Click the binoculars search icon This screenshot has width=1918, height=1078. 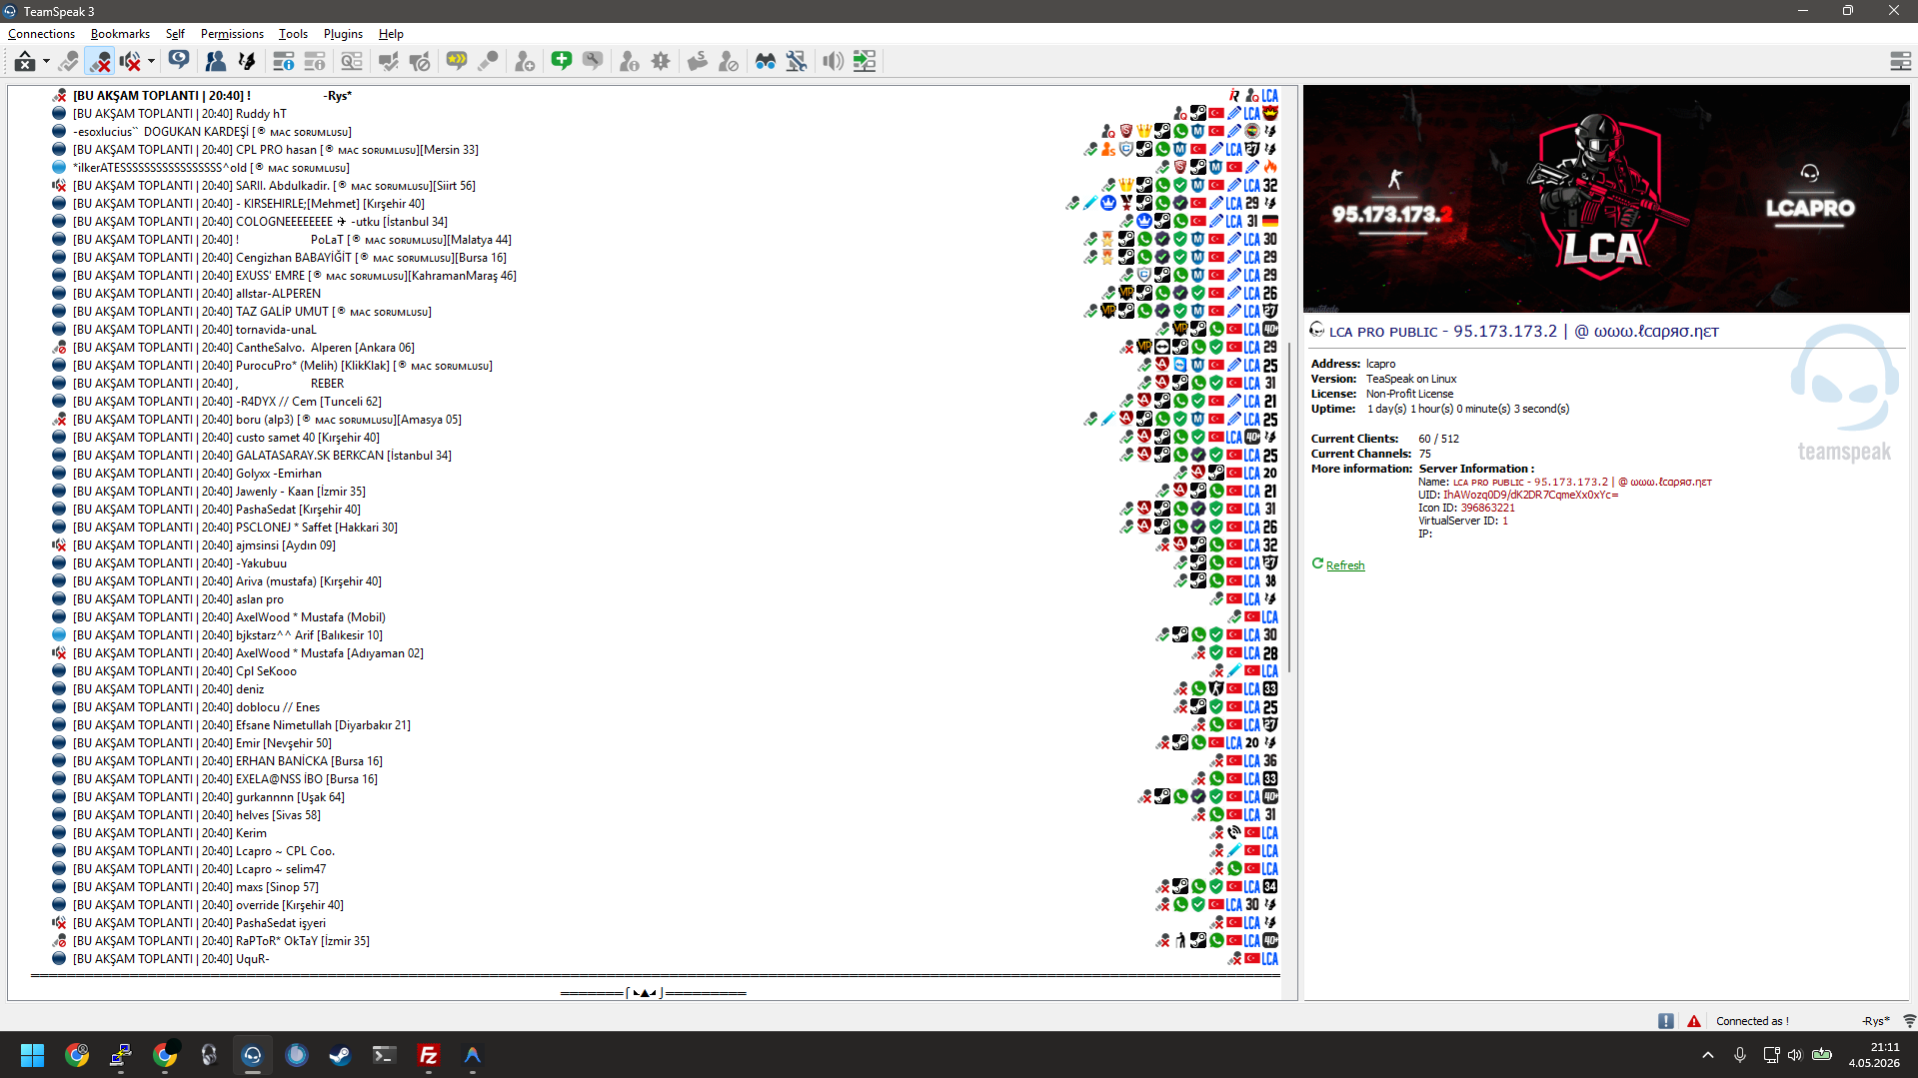click(x=766, y=61)
